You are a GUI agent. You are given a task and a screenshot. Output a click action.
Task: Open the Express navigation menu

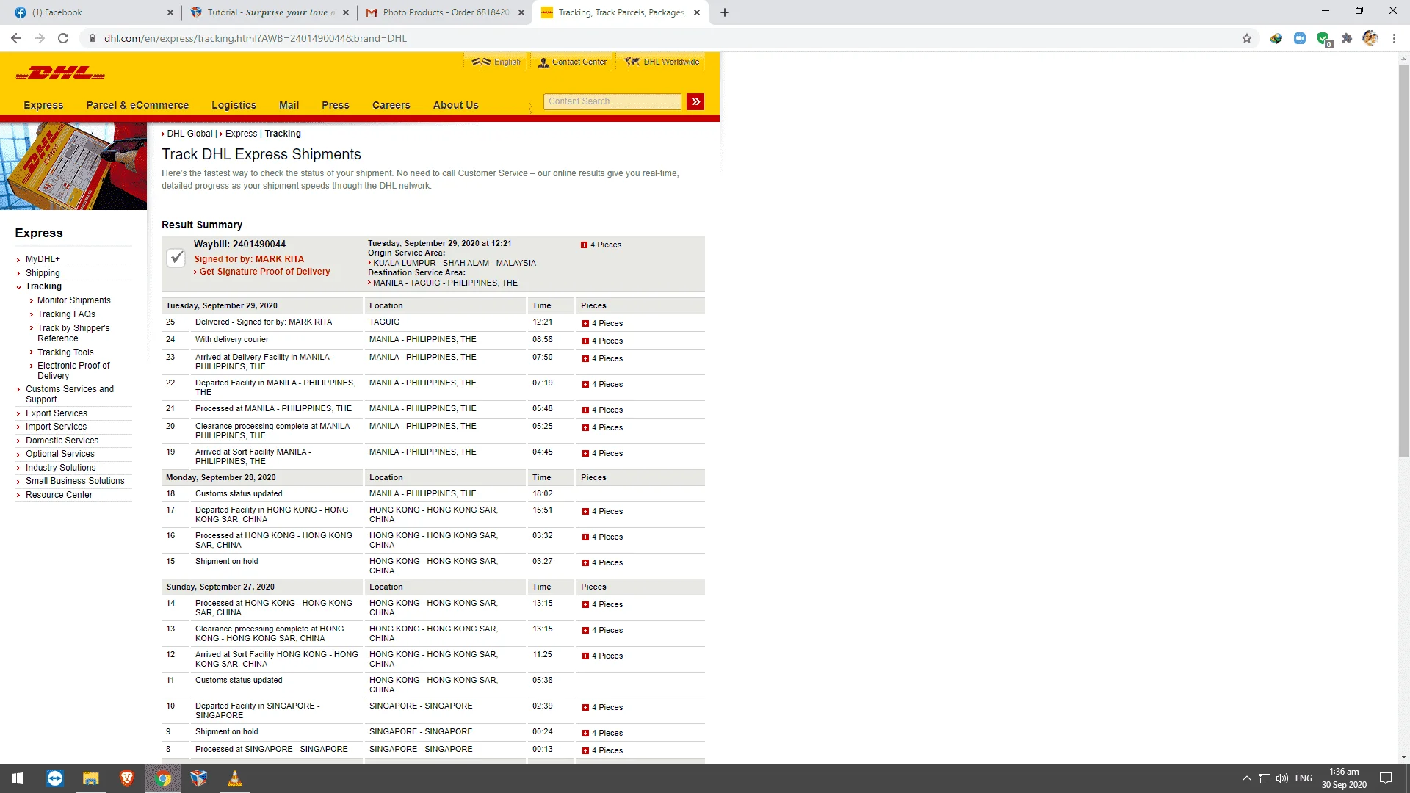tap(43, 105)
